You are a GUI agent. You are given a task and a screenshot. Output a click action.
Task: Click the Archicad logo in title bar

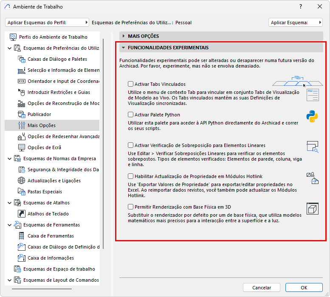pyautogui.click(x=7, y=6)
